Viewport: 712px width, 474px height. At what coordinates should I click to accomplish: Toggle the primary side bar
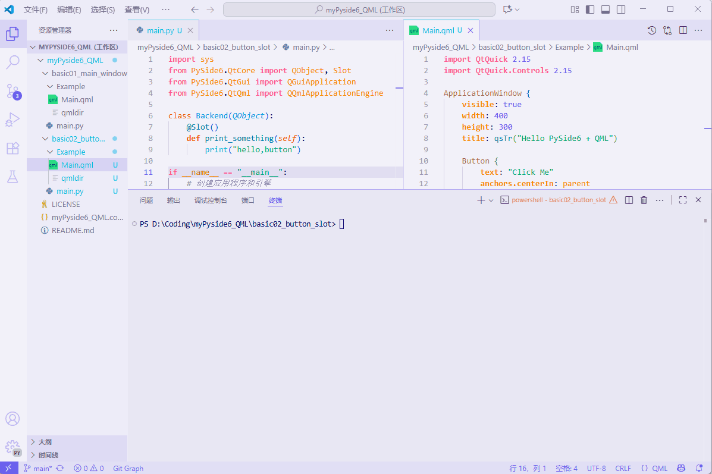click(590, 10)
